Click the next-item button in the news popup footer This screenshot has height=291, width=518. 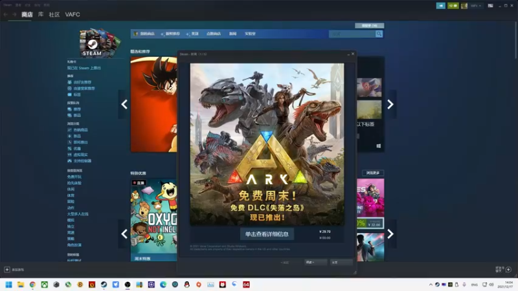coord(315,263)
